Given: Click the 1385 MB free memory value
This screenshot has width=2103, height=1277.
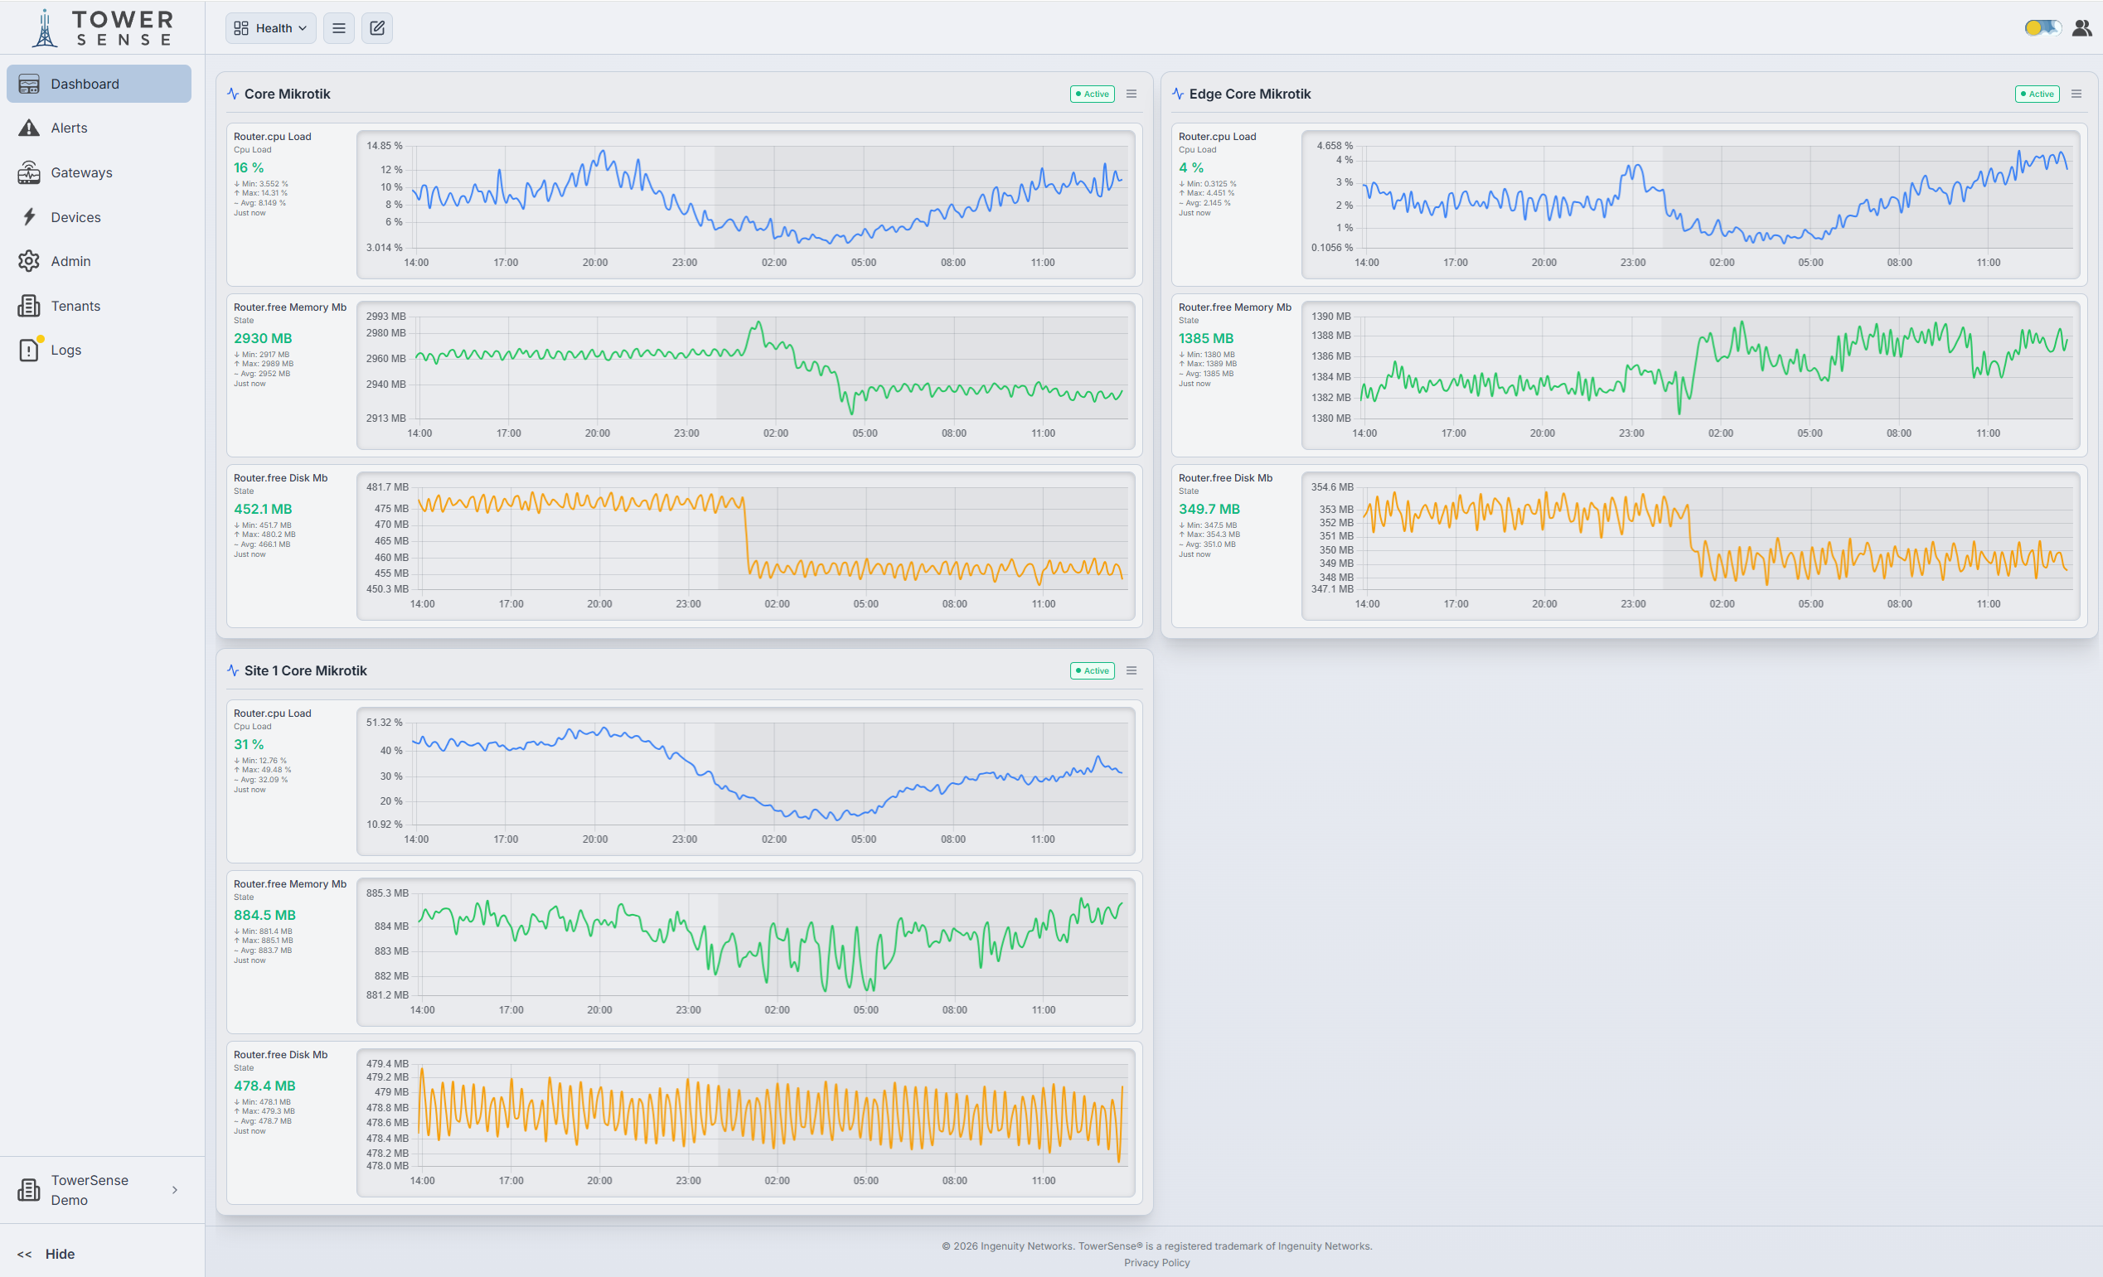Looking at the screenshot, I should [1206, 339].
